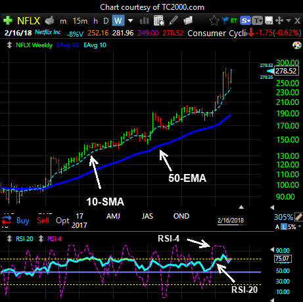Click the NFLX Weekly plot label

[34, 45]
